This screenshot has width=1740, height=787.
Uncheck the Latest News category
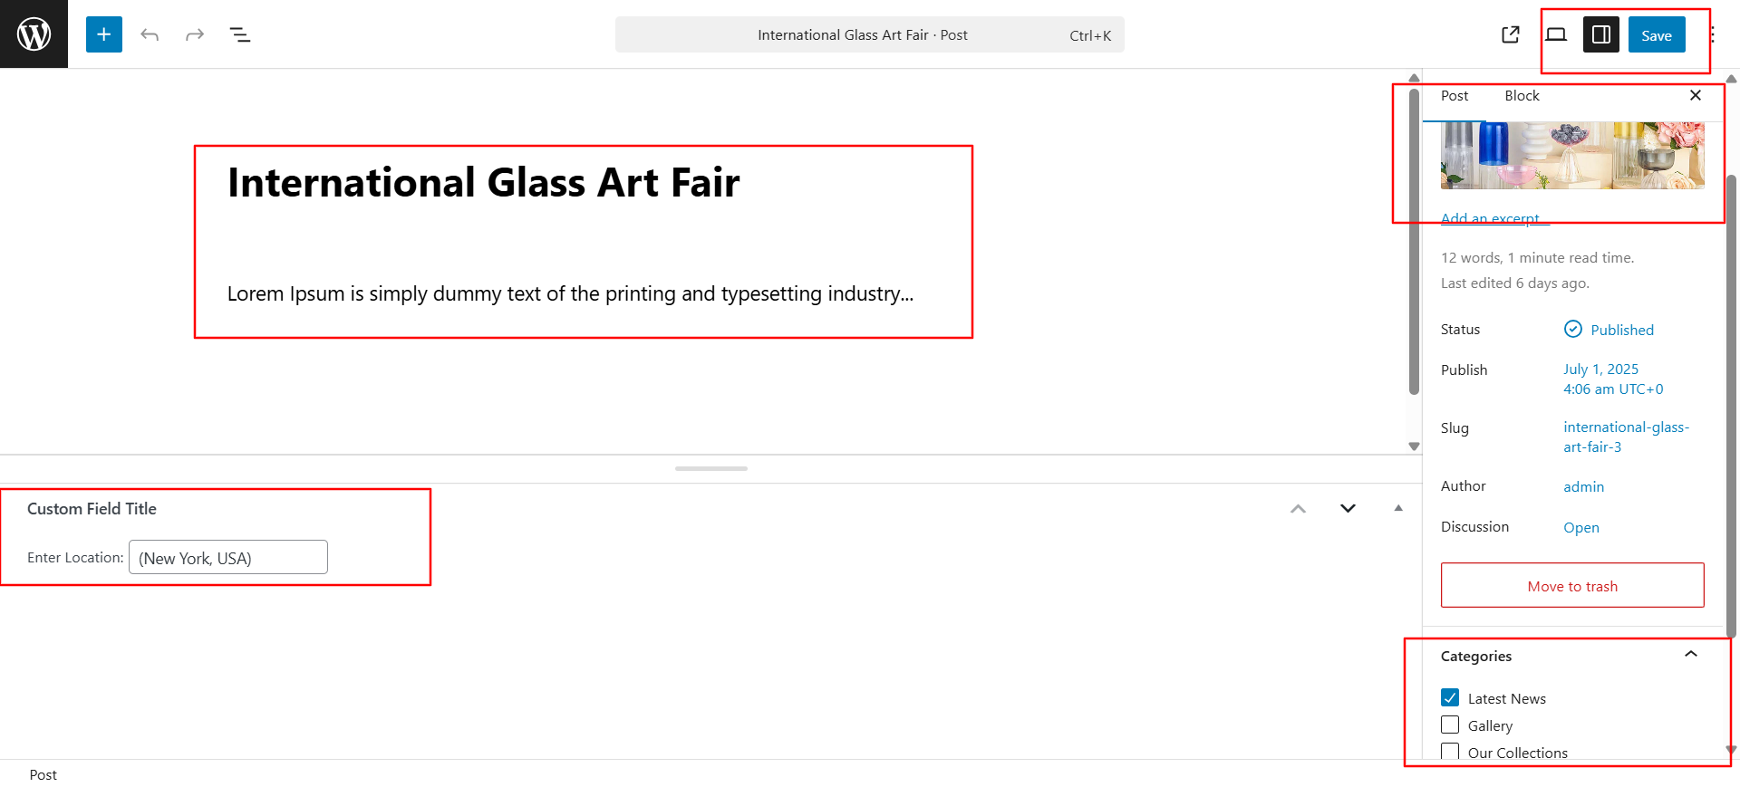click(x=1450, y=698)
